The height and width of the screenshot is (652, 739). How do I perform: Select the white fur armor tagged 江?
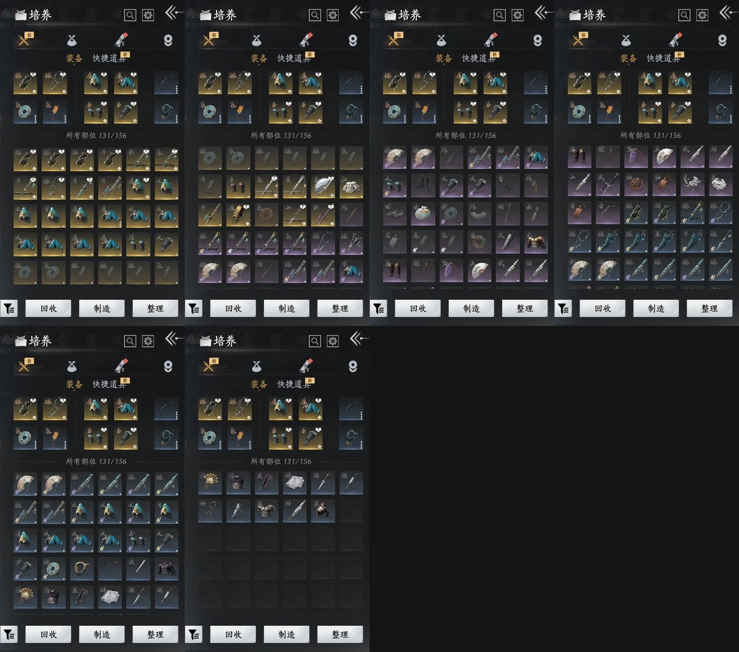click(351, 187)
